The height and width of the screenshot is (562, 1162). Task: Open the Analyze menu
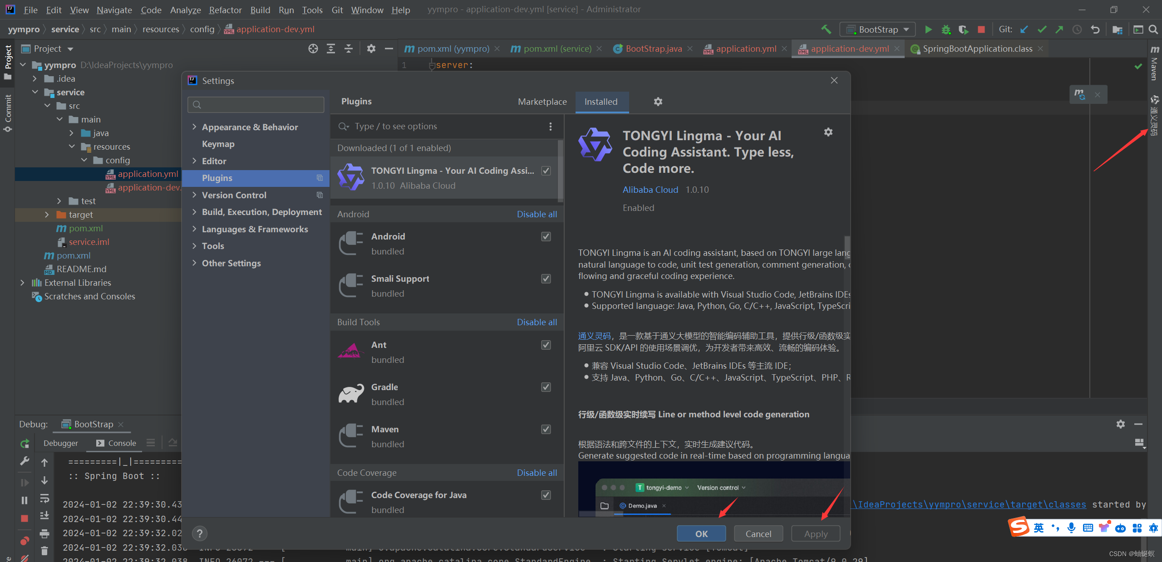185,10
